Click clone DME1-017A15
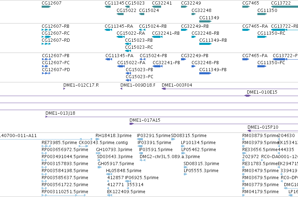Image resolution: width=298 pixels, height=197 pixels. (x=214, y=124)
